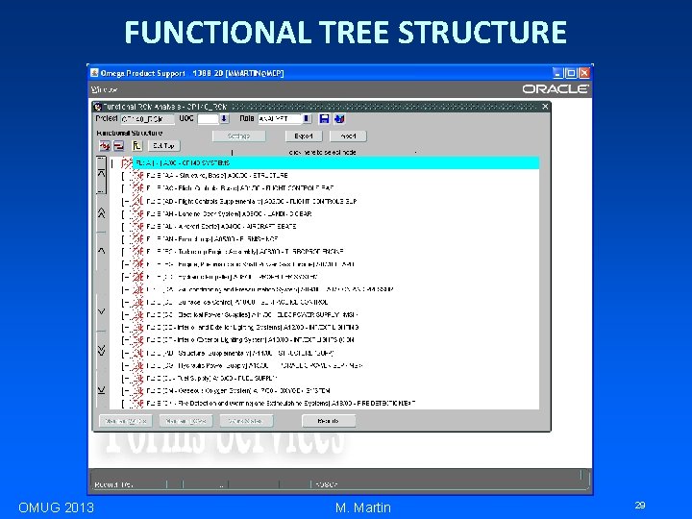Toggle the expander of Air Conditioning and Pressurisation row
Screen dimensions: 692x519
pos(125,290)
